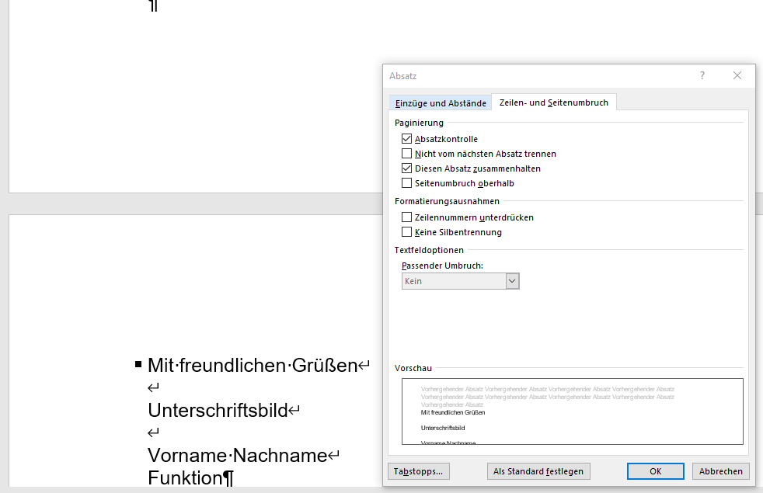Enable Nicht vom nächsten Absatz trennen
This screenshot has width=763, height=493.
(406, 154)
